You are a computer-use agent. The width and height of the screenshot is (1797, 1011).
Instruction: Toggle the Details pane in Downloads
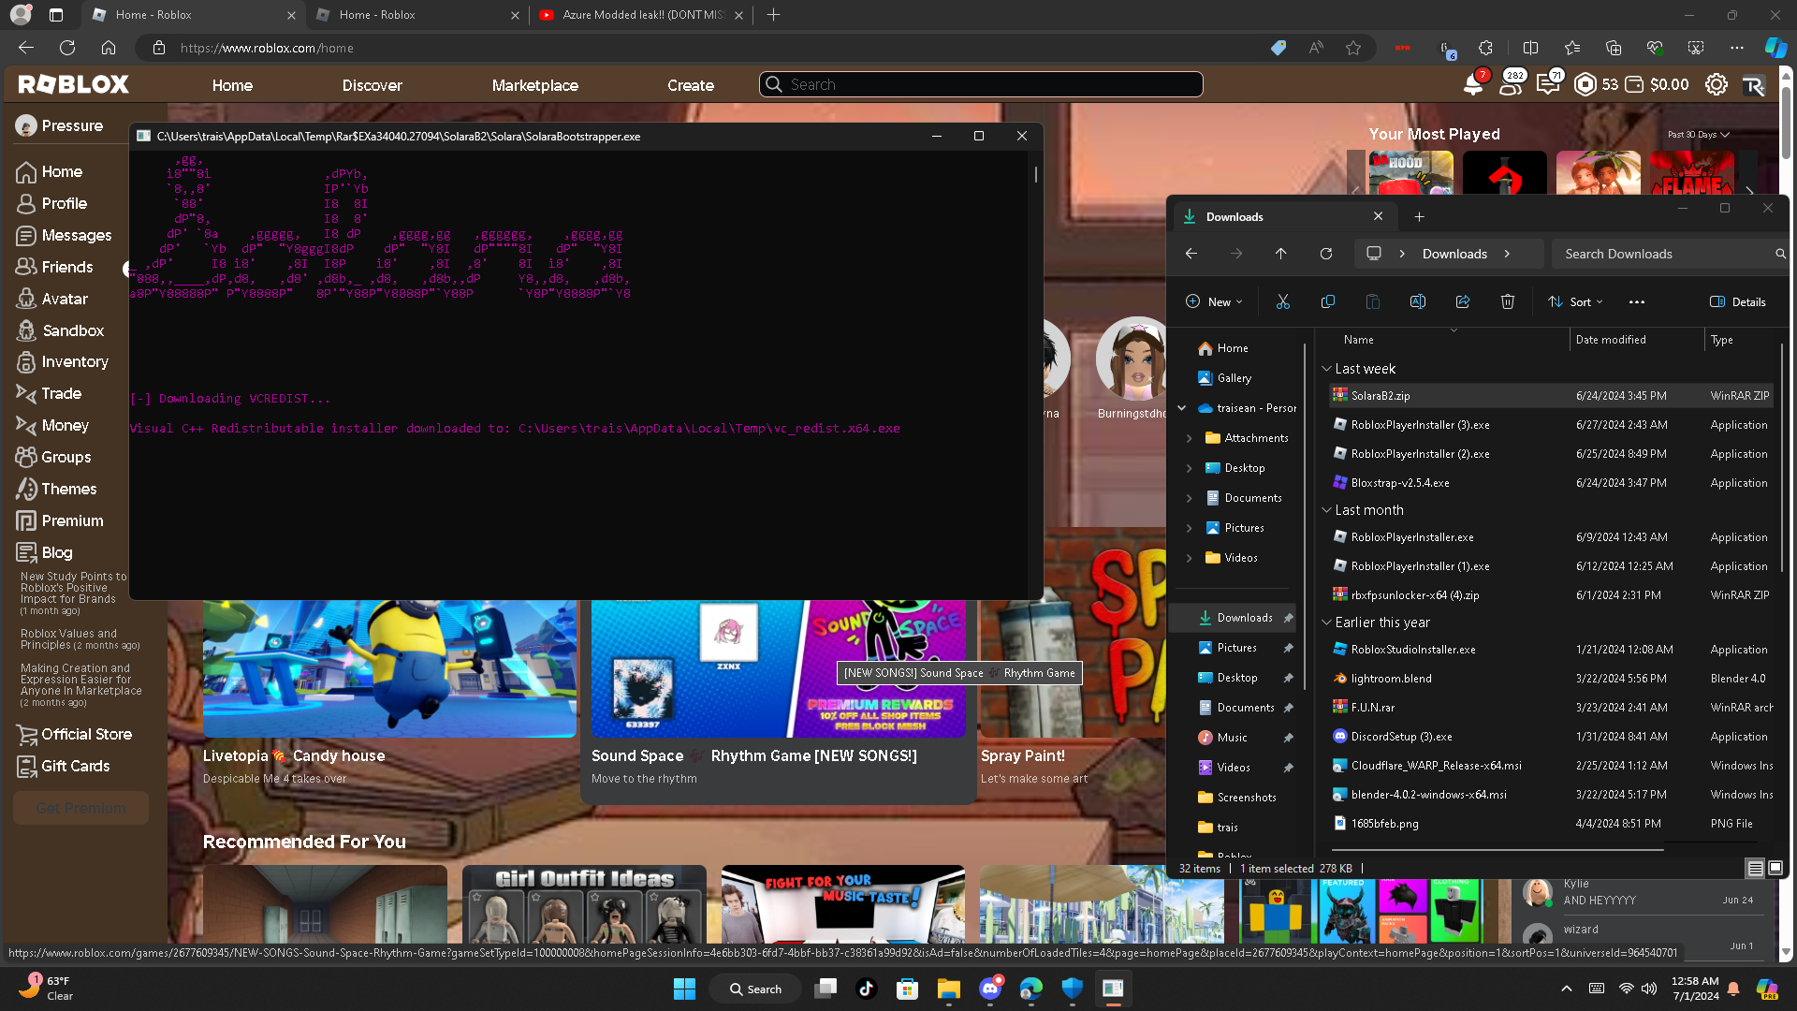(1738, 301)
